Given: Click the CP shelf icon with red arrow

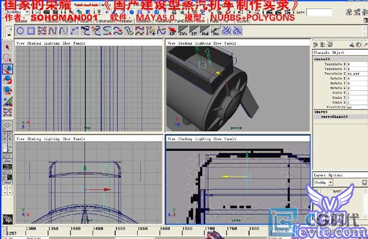Looking at the screenshot, I should 172,31.
